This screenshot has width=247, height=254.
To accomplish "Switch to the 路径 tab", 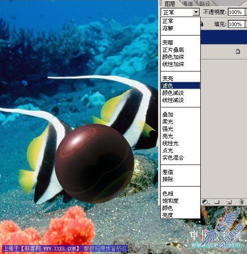I will pyautogui.click(x=205, y=4).
